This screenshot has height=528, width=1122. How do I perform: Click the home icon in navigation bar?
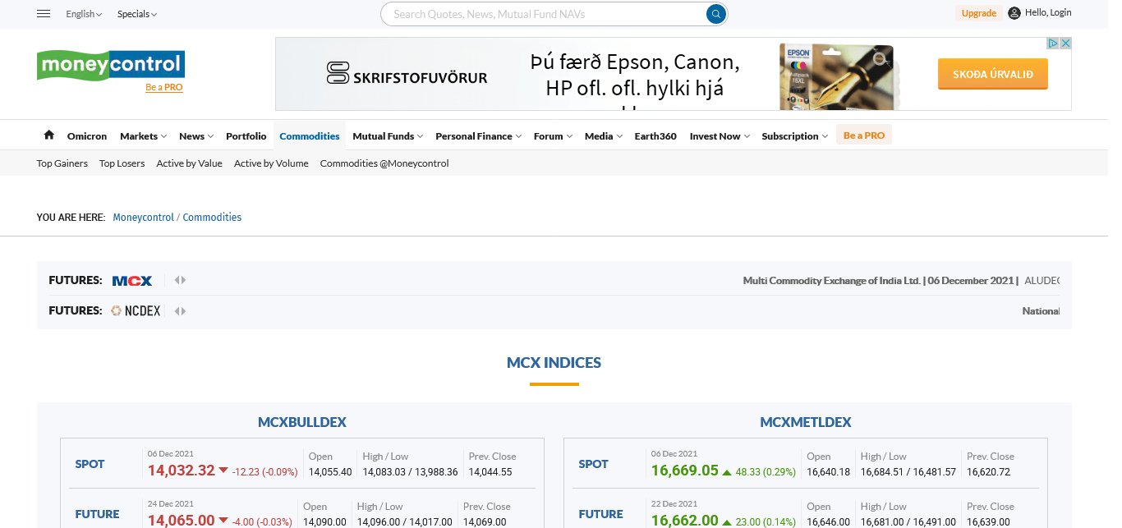click(48, 135)
